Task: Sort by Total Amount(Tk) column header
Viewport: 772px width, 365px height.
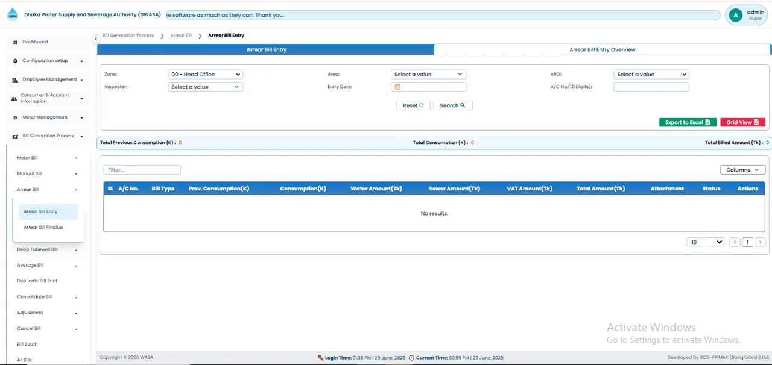Action: pos(601,189)
